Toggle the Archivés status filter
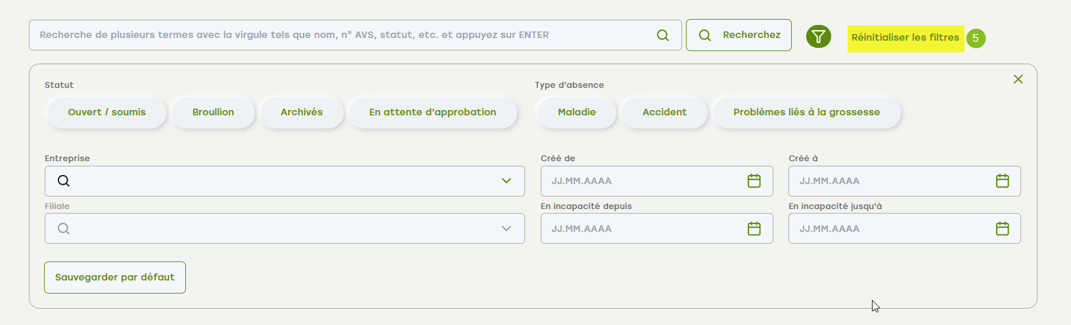The width and height of the screenshot is (1071, 325). pos(302,112)
